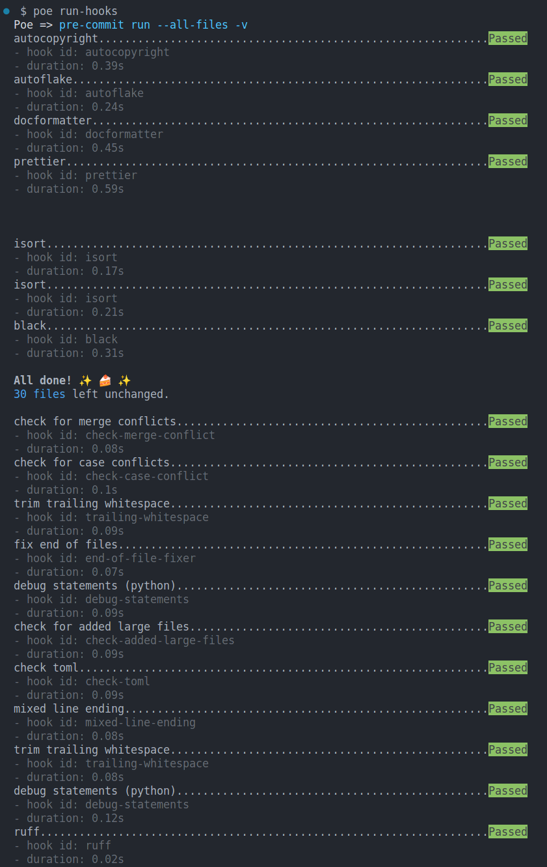The image size is (547, 867).
Task: Click the Passed badge for fix end of files
Action: coord(507,544)
